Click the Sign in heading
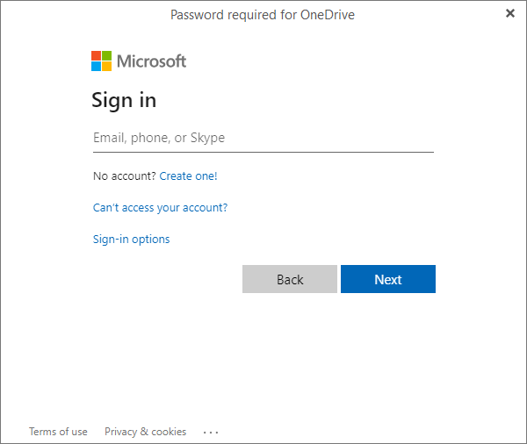527x444 pixels. 124,100
